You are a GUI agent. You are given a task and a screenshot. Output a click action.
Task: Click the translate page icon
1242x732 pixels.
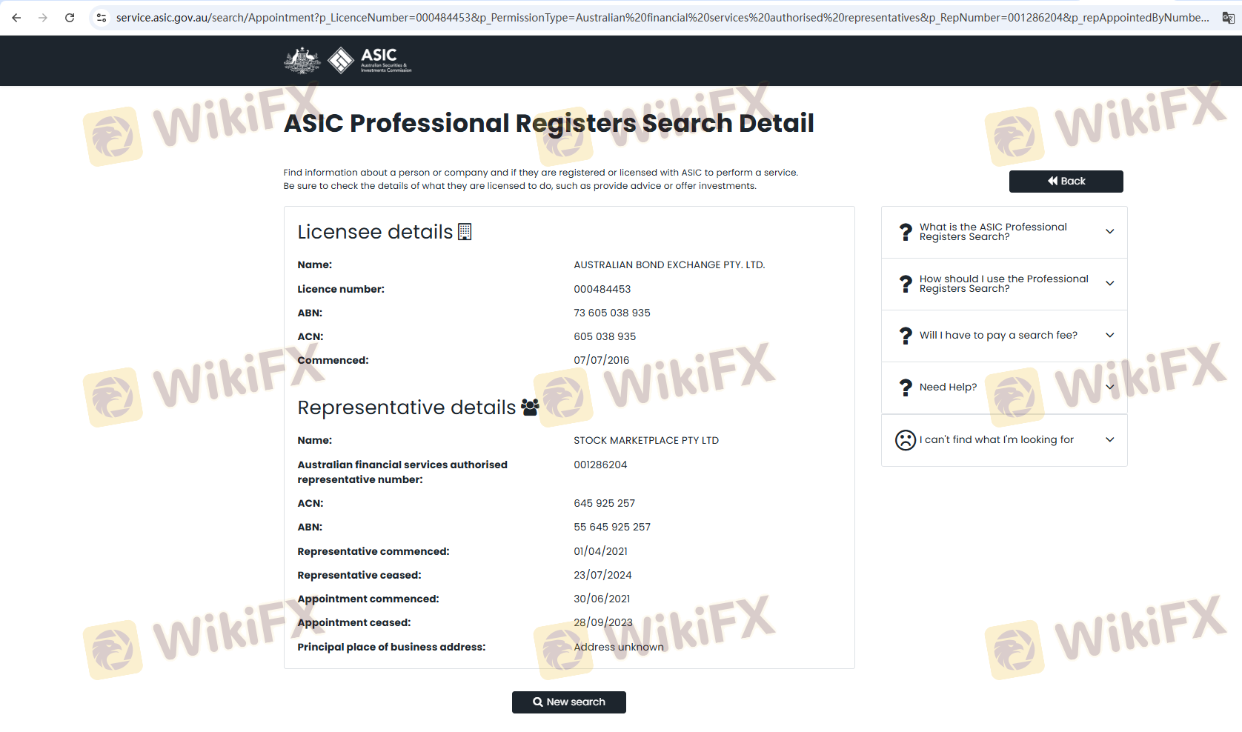pyautogui.click(x=1228, y=18)
